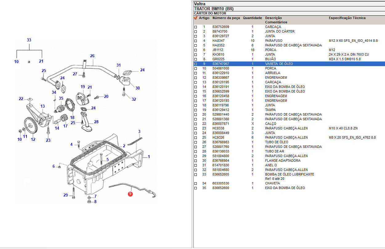Click callout number 33 in diagram
Image resolution: width=385 pixels, height=249 pixels.
29,40
